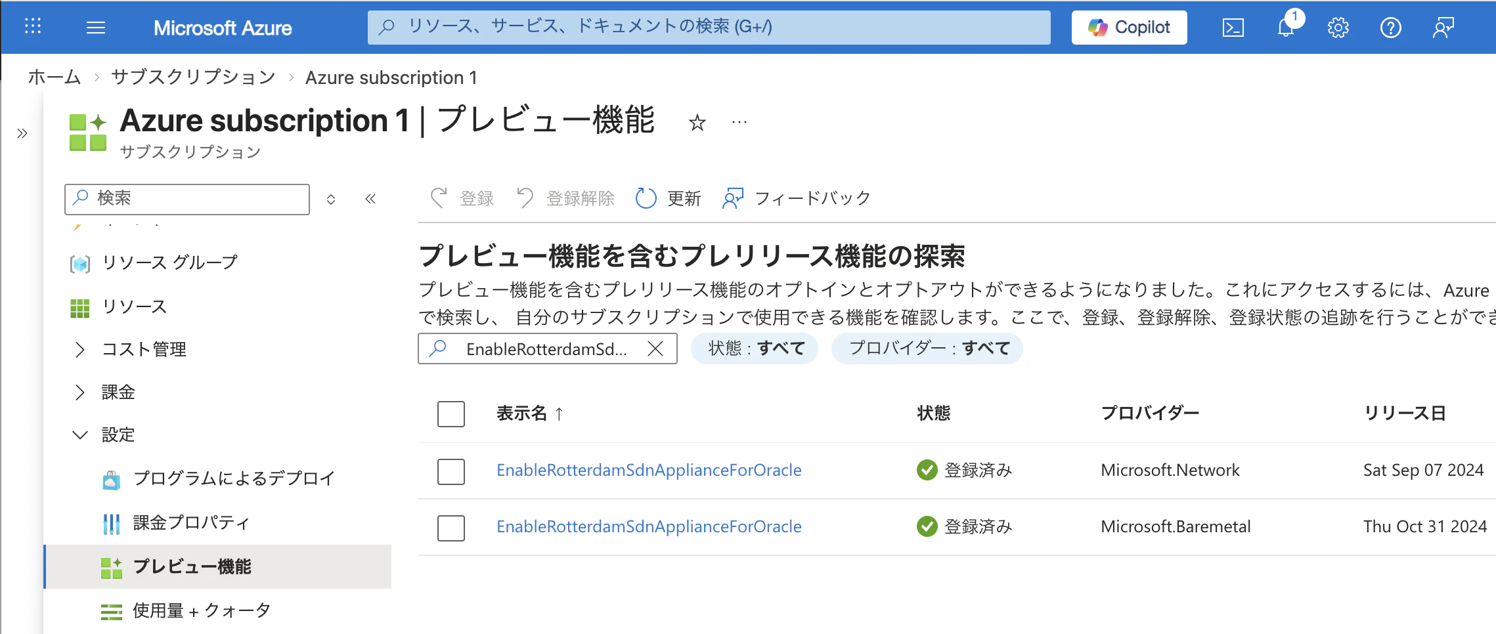Click the Microsoft.Baremetal provider cell
This screenshot has width=1496, height=634.
[1176, 527]
